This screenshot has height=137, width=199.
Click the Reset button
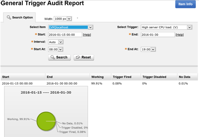tap(84, 57)
